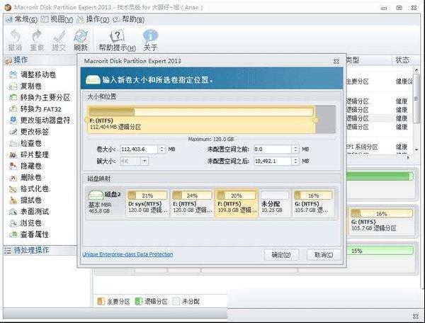
Task: Click the Type (类型) column header
Action: click(353, 60)
